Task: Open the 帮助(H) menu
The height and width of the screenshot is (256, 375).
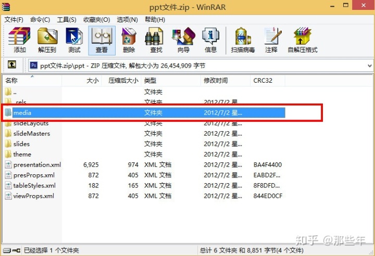Action: [155, 20]
